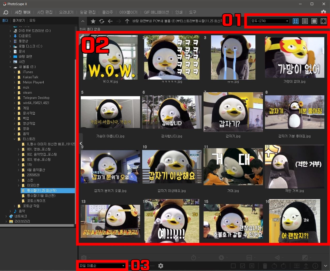The height and width of the screenshot is (271, 330).
Task: Expand the 로컬 디스크 (C:) tree node
Action: click(10, 46)
